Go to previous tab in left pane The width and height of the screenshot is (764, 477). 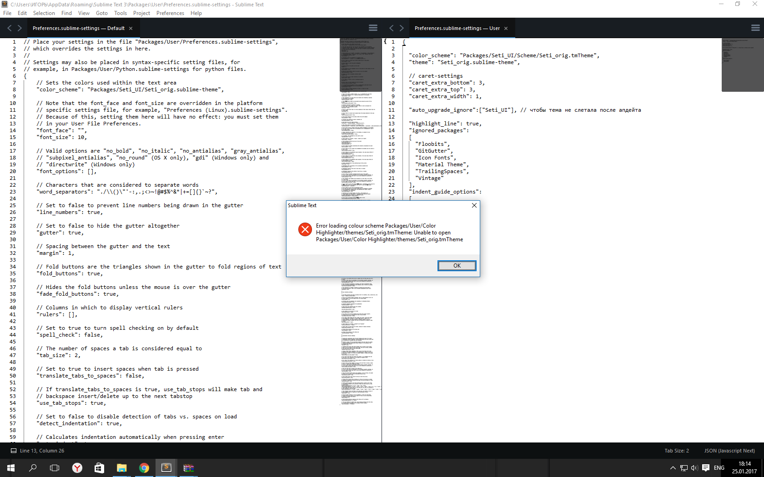[10, 28]
